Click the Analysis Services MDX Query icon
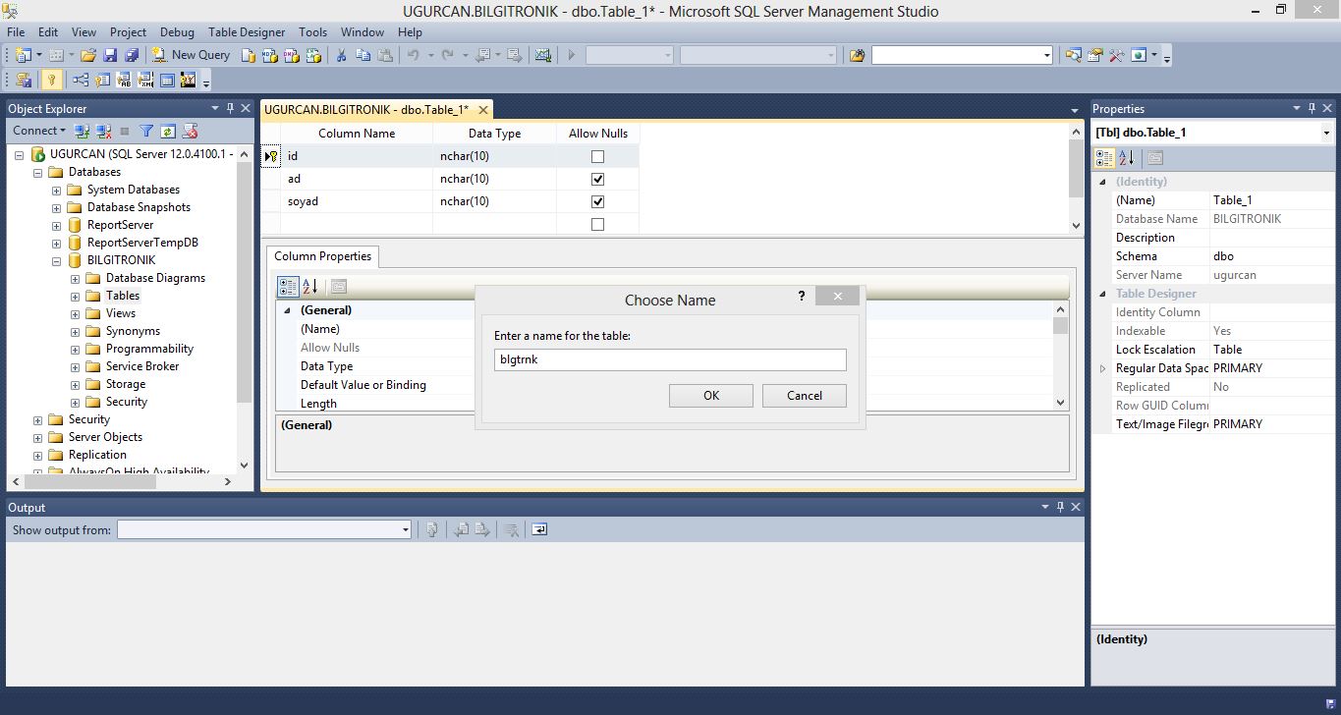 click(x=270, y=55)
